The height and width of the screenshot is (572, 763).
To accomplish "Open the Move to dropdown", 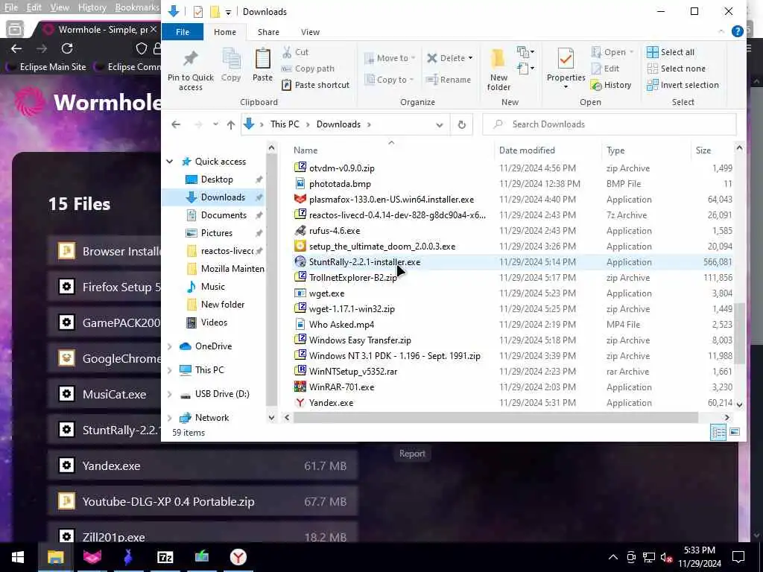I will click(x=390, y=58).
